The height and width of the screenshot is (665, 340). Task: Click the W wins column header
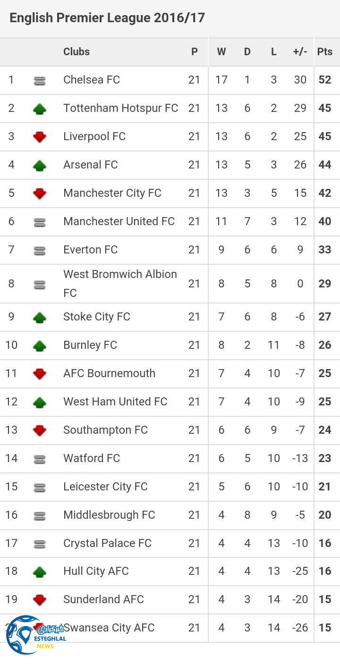coord(221,52)
